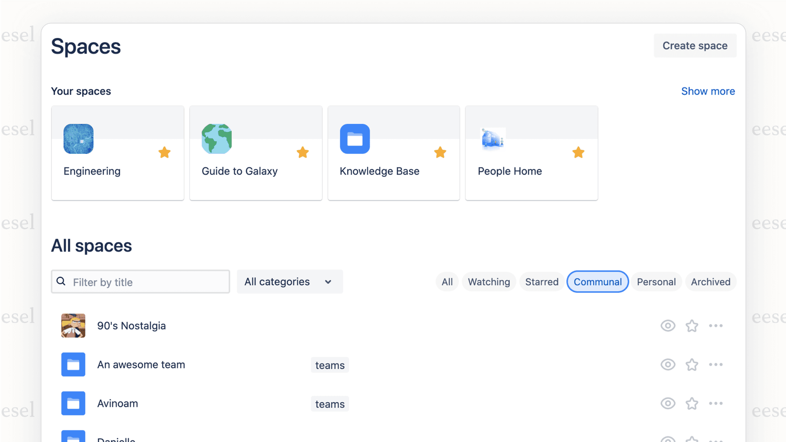786x442 pixels.
Task: Open the Engineering space icon
Action: [78, 139]
